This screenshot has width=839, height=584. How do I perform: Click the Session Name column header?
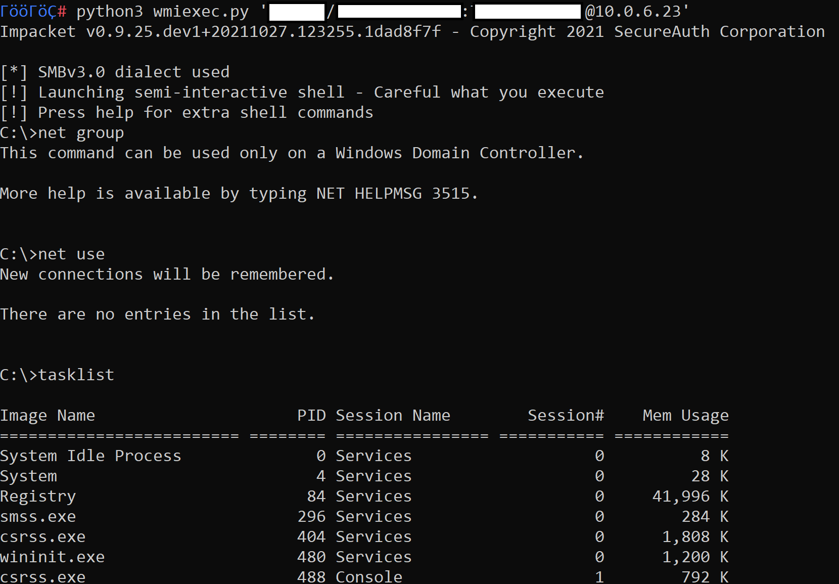[393, 415]
